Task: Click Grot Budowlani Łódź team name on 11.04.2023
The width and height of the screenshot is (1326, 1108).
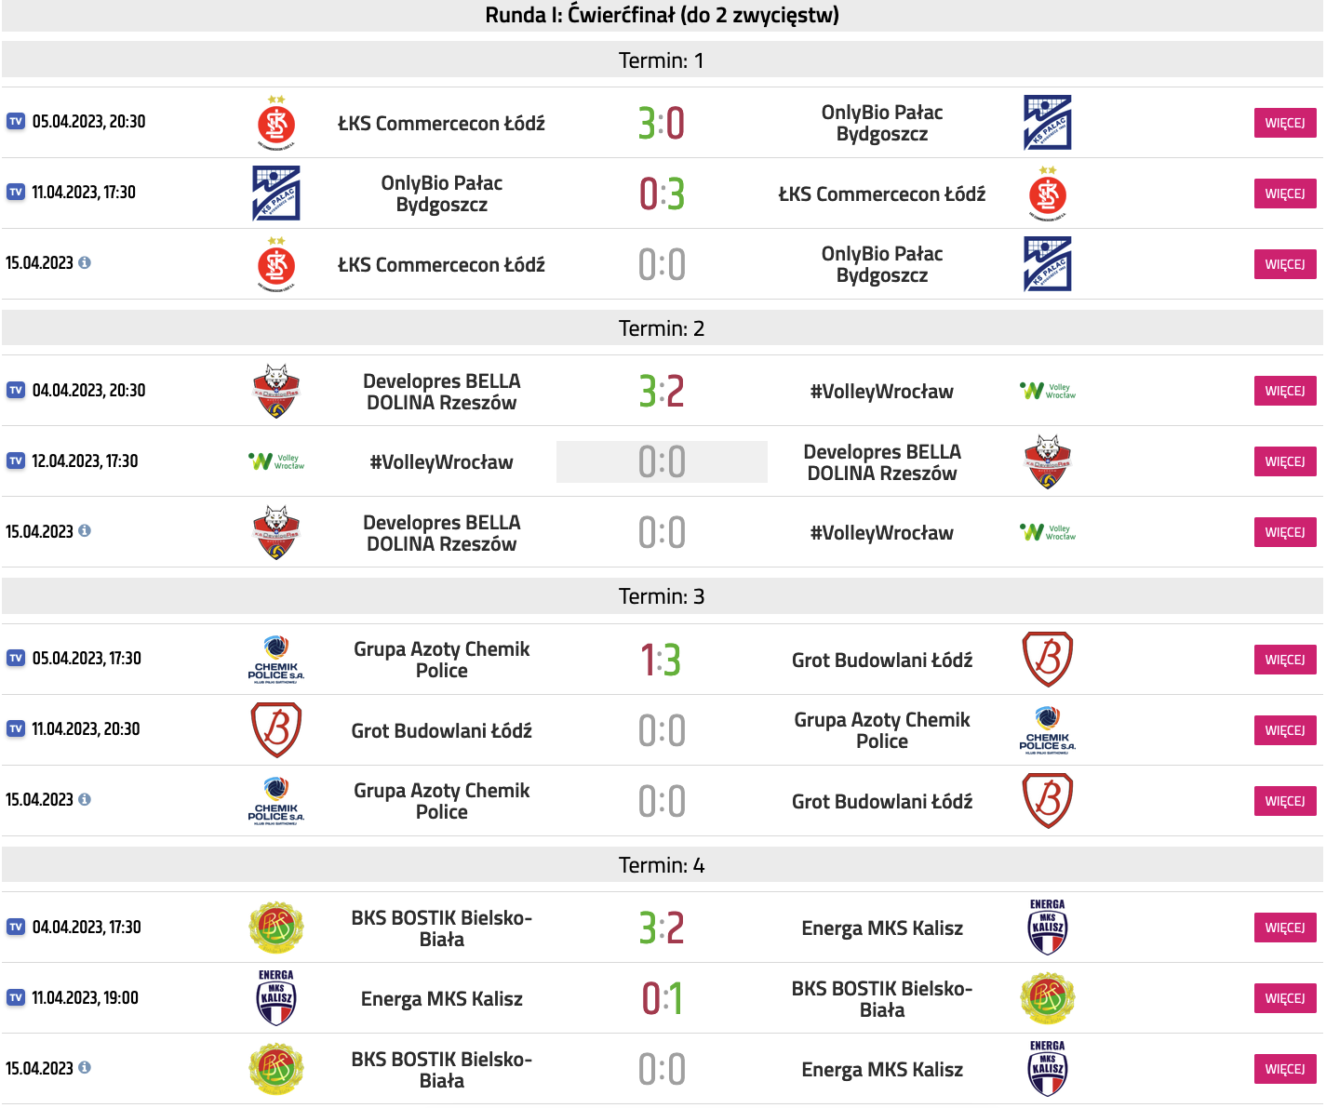Action: 441,731
